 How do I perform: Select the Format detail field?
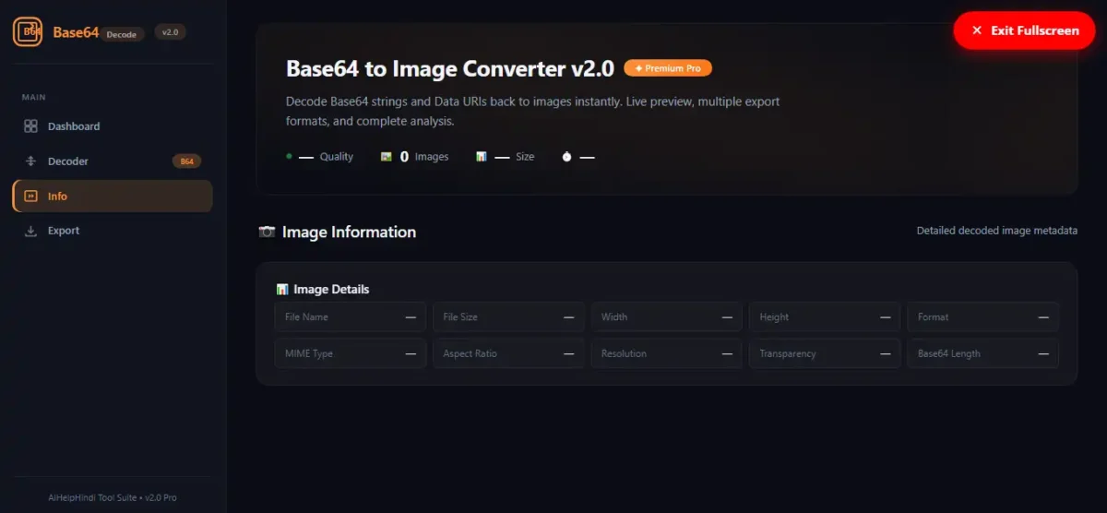point(983,317)
